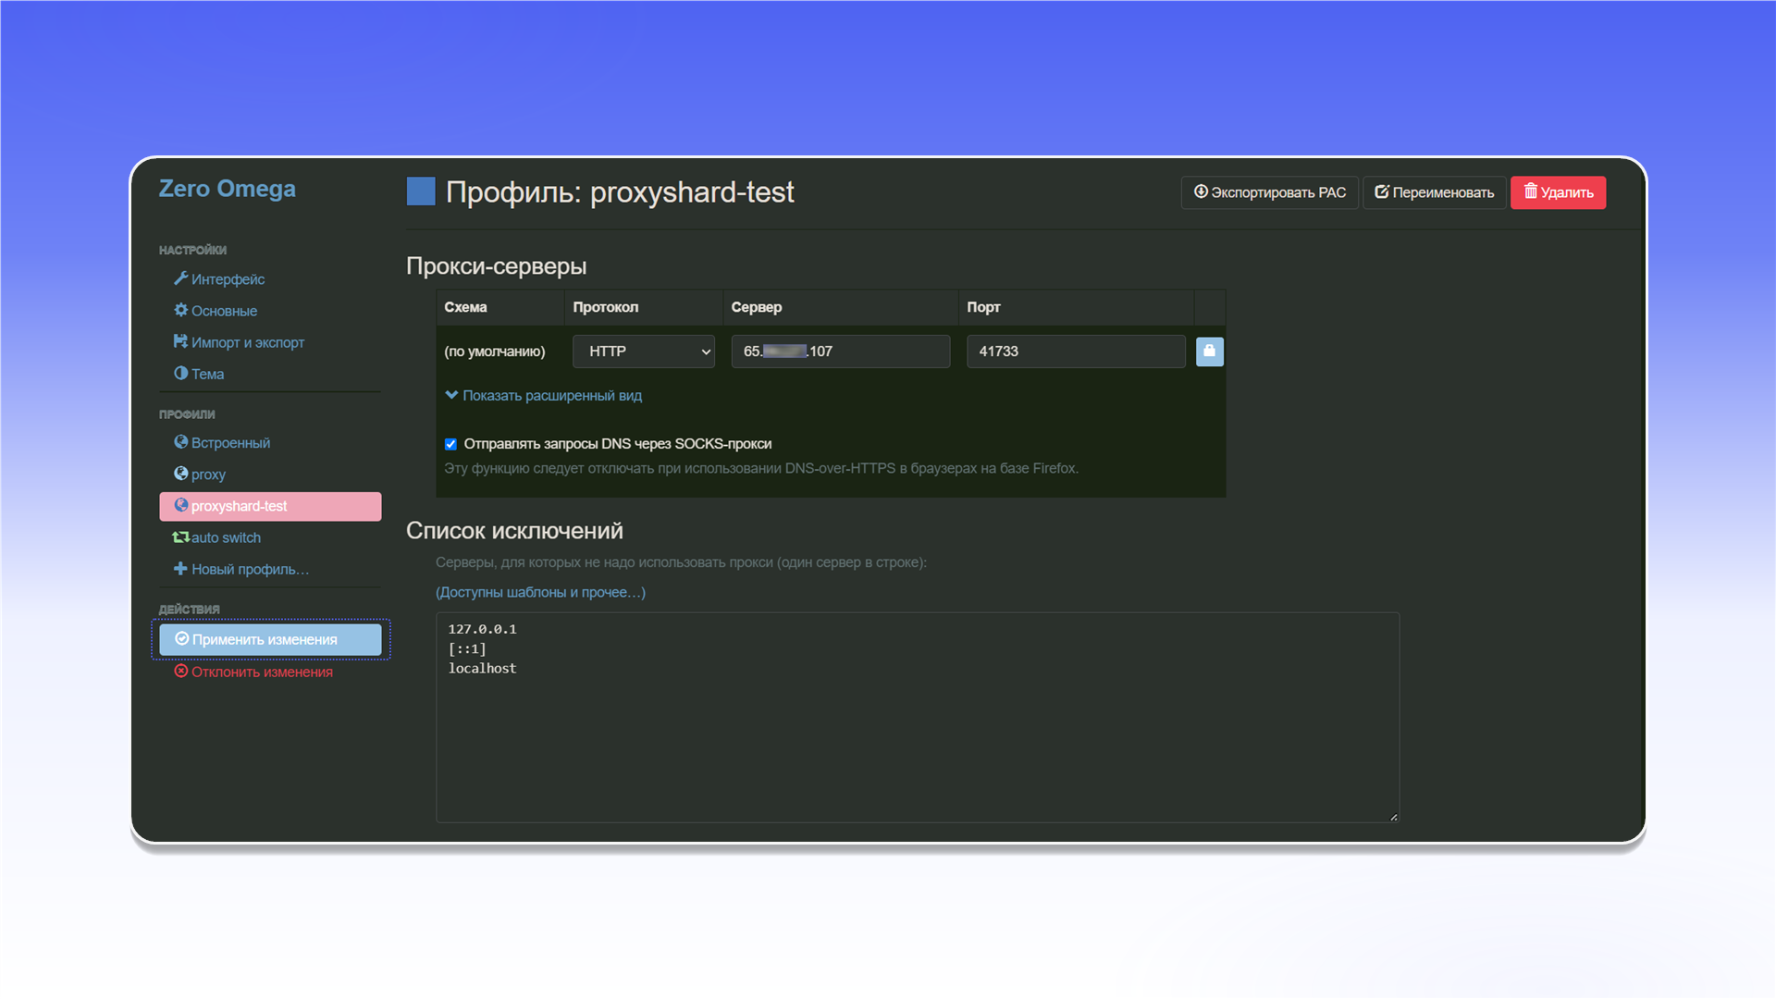
Task: Click Экспортировать PAC button
Action: (1269, 192)
